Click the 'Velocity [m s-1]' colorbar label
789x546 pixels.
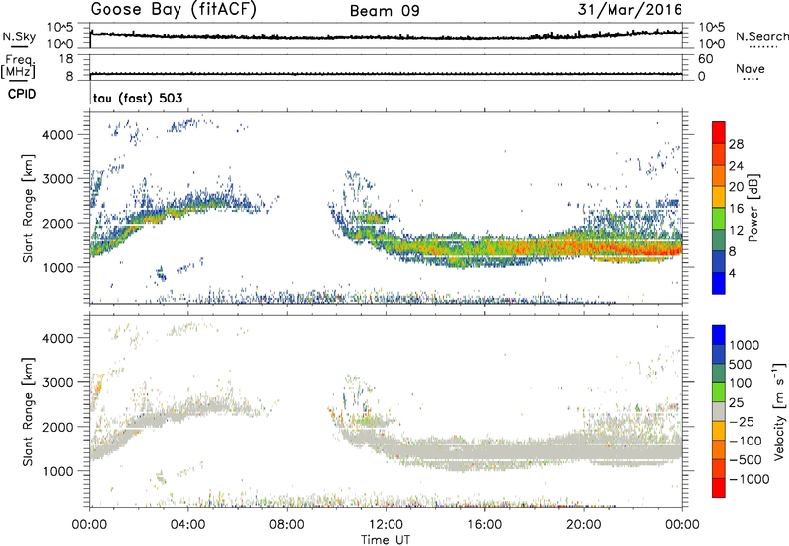[x=779, y=411]
